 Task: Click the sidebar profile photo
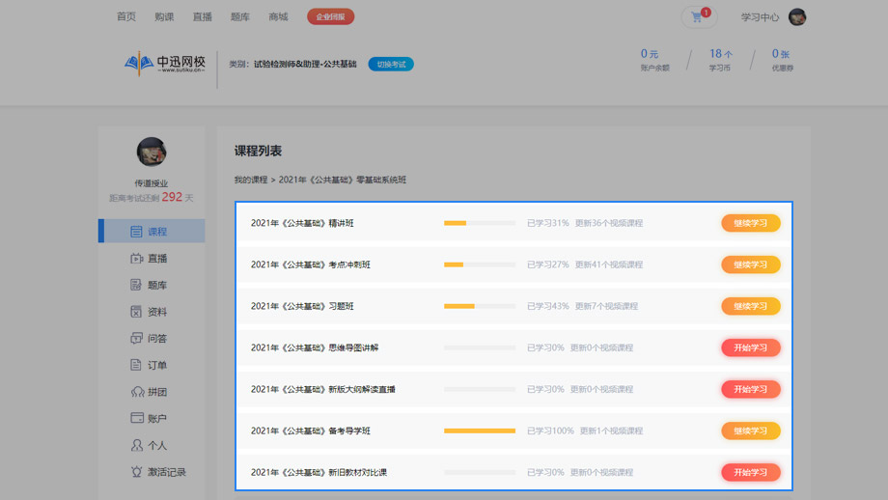coord(152,152)
